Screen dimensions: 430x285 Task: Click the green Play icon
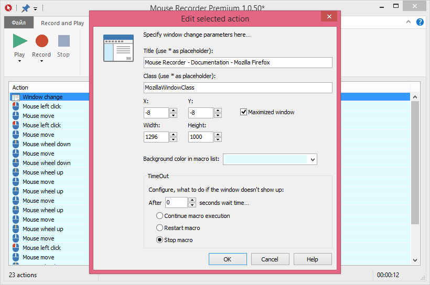click(x=20, y=41)
